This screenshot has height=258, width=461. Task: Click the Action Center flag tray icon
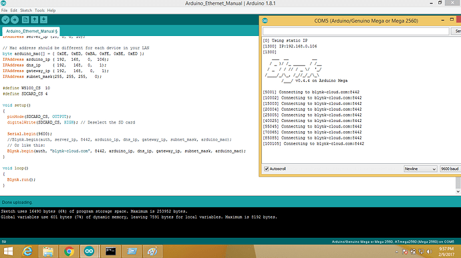point(405,251)
